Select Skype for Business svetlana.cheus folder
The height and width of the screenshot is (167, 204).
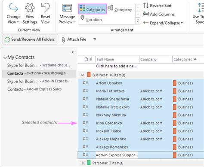point(39,65)
